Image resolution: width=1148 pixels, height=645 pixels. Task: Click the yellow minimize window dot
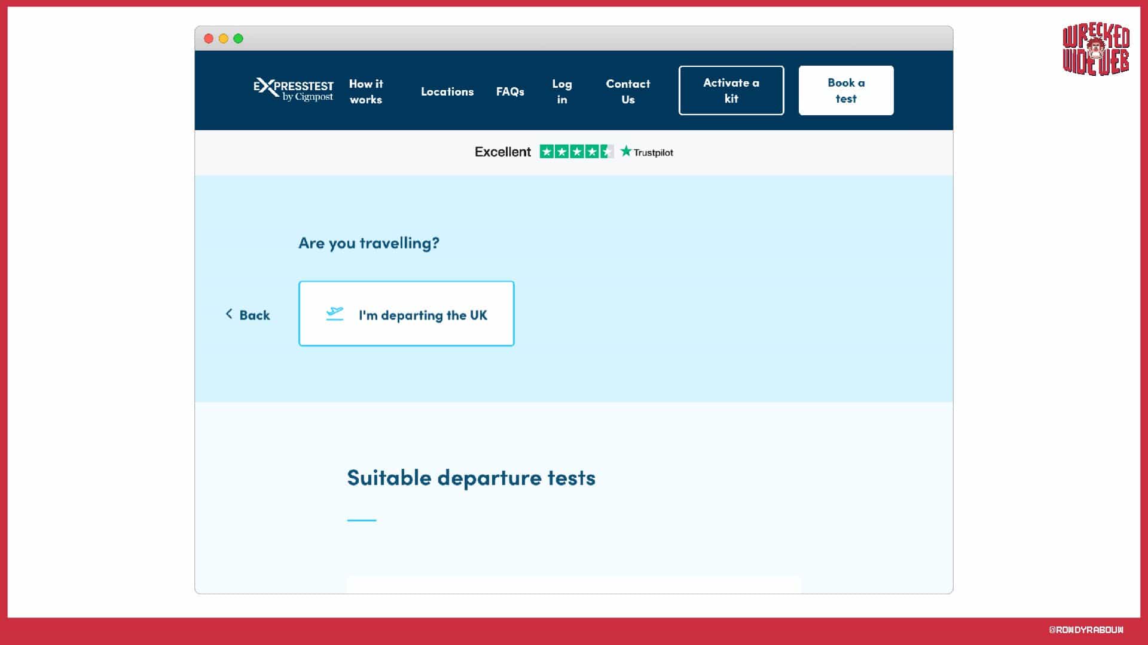(224, 39)
